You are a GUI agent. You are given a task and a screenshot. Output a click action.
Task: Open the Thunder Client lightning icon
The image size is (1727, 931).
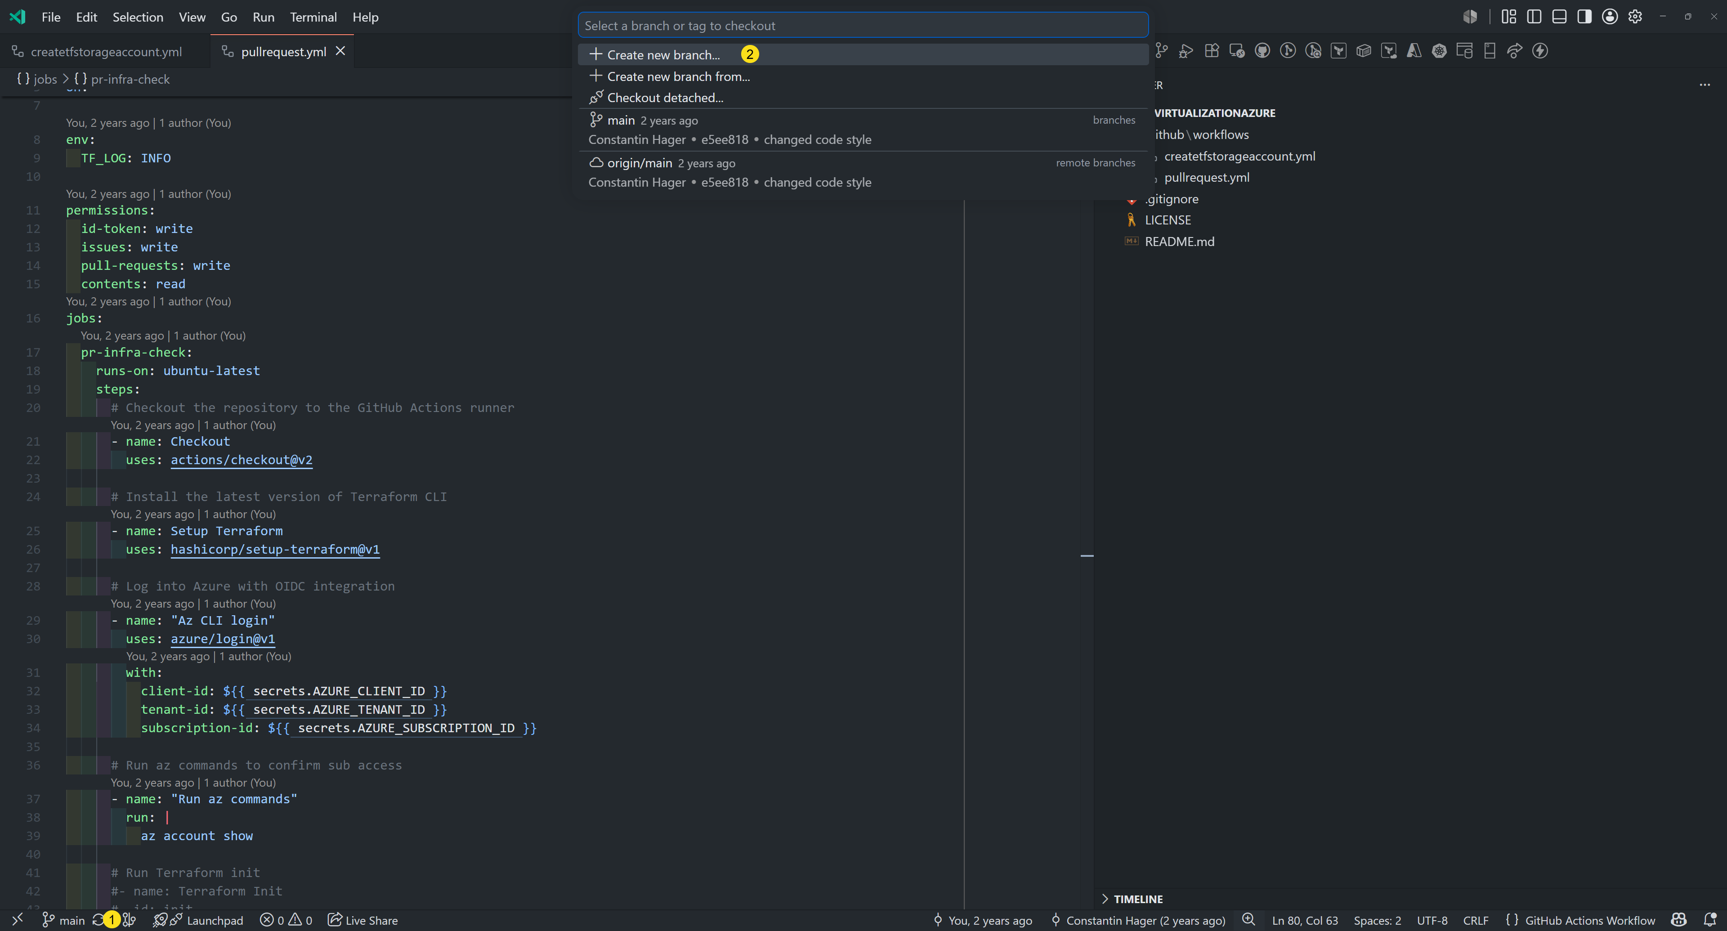[x=1540, y=51]
